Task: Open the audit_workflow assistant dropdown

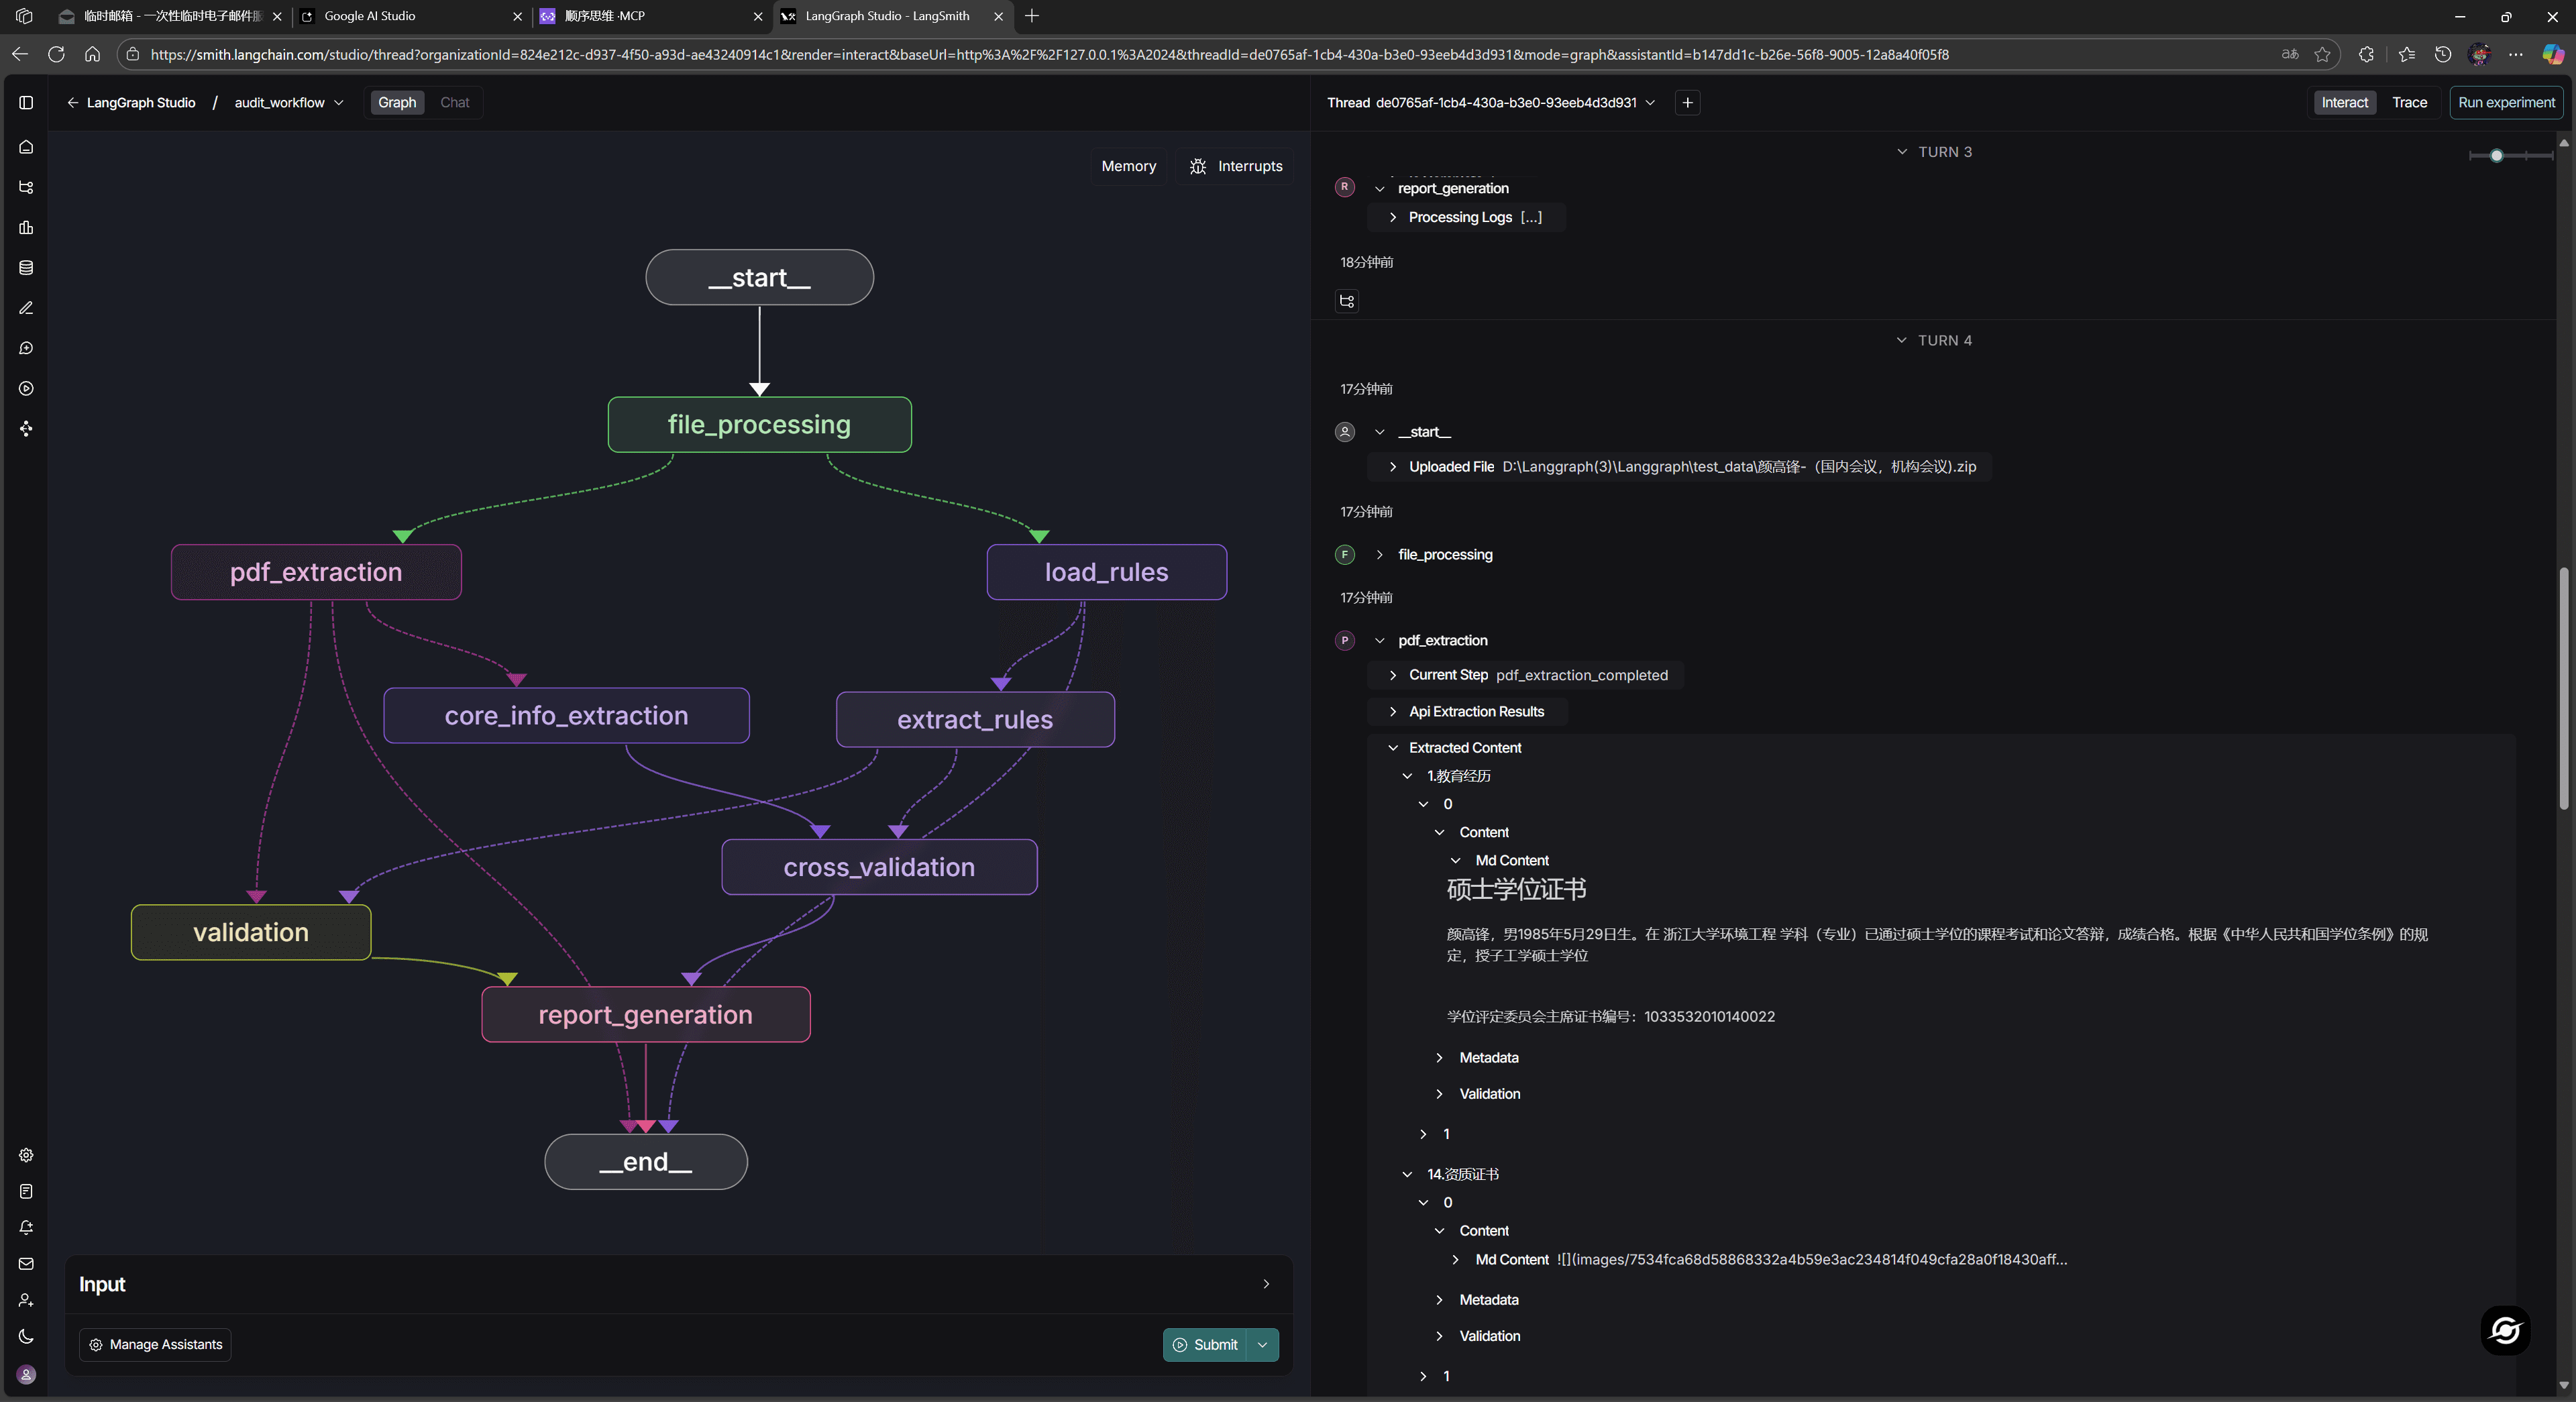Action: [x=288, y=102]
